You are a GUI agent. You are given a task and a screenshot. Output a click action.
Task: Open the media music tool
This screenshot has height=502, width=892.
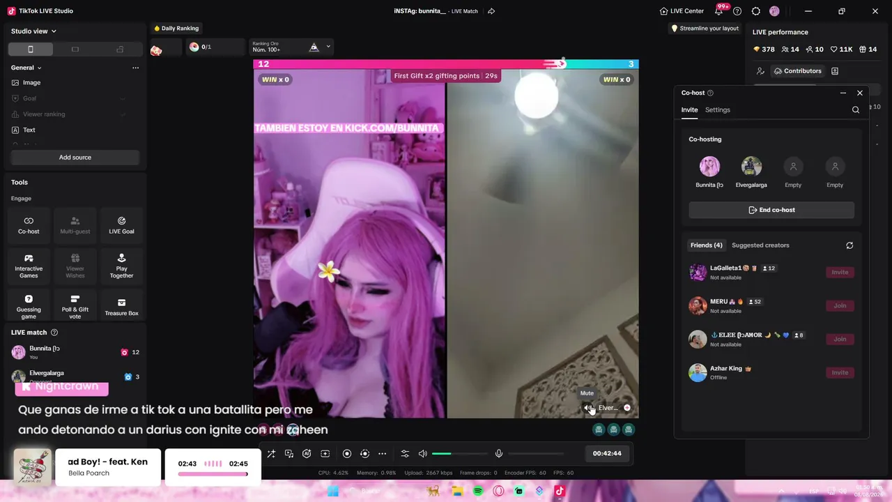point(289,454)
